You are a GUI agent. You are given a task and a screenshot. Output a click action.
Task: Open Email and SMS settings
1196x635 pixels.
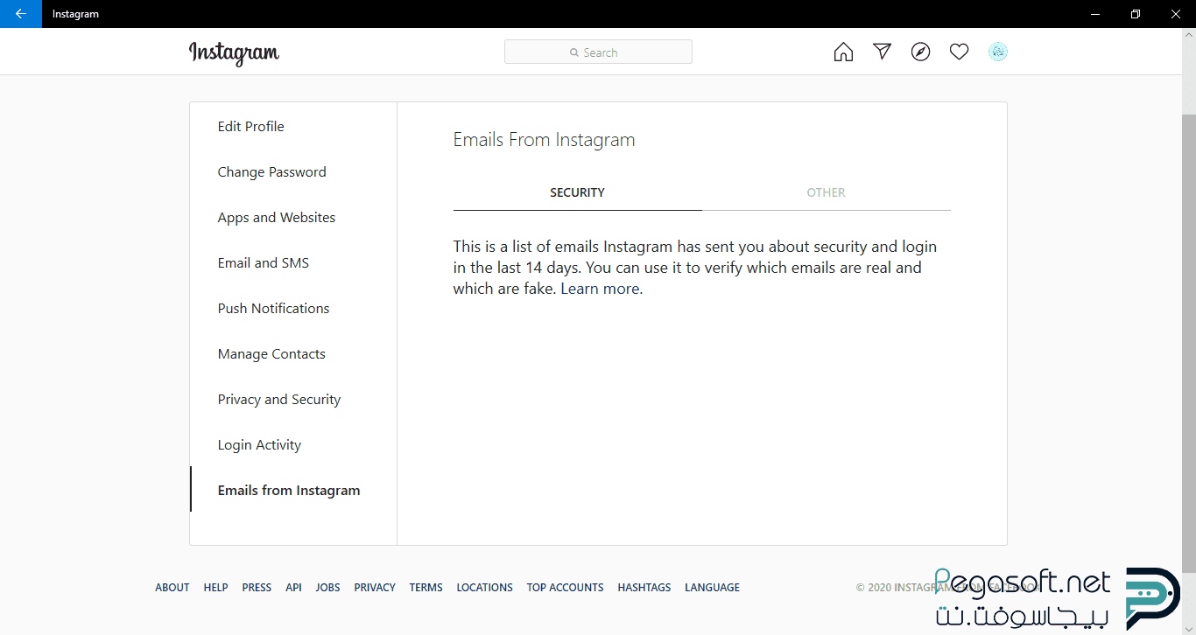pos(293,262)
